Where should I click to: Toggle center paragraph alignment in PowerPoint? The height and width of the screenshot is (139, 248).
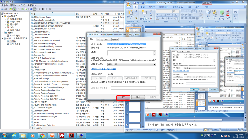186,18
